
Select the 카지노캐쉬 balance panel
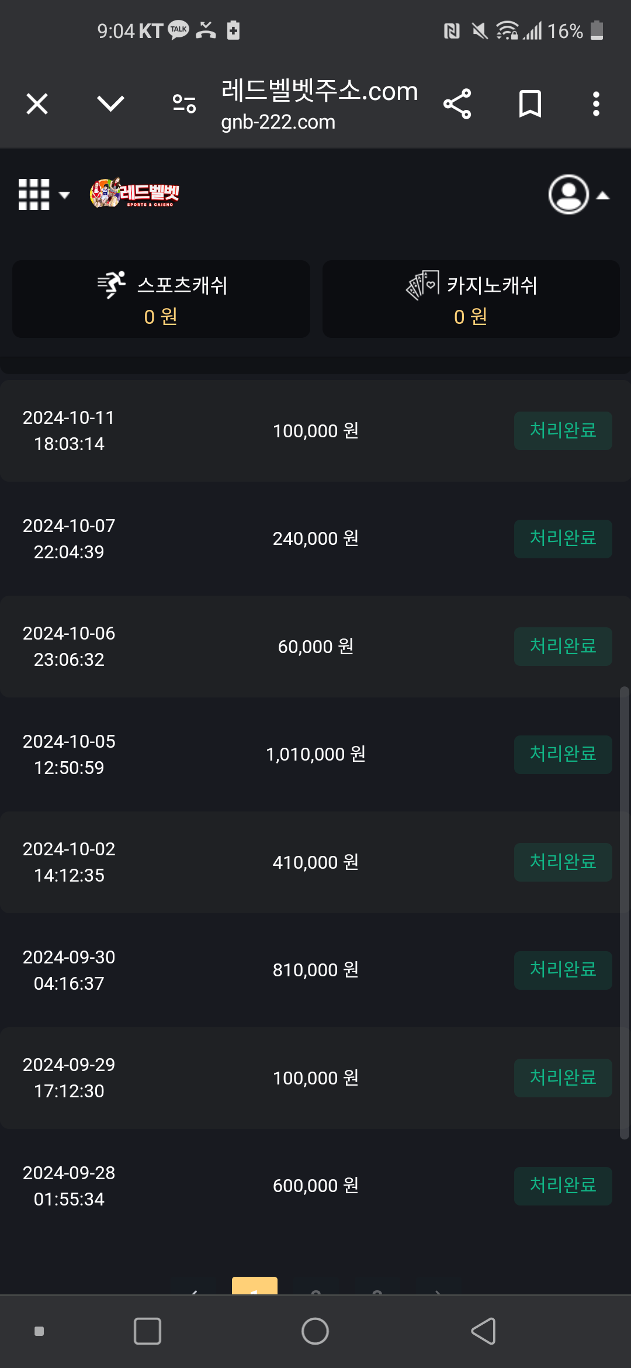[471, 299]
